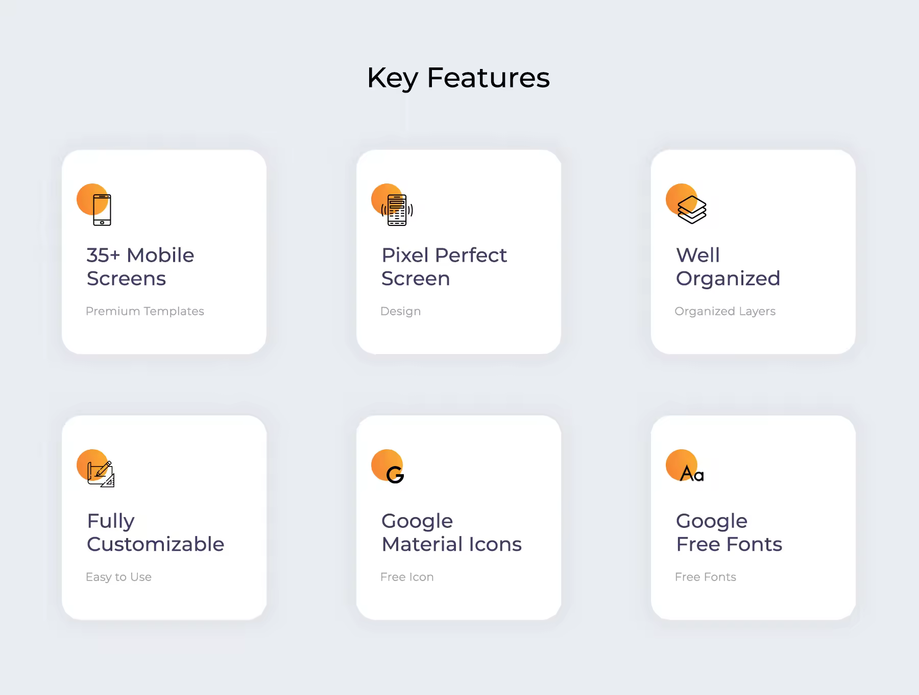Select the Google Material Icons heading
The width and height of the screenshot is (919, 695).
pos(451,532)
